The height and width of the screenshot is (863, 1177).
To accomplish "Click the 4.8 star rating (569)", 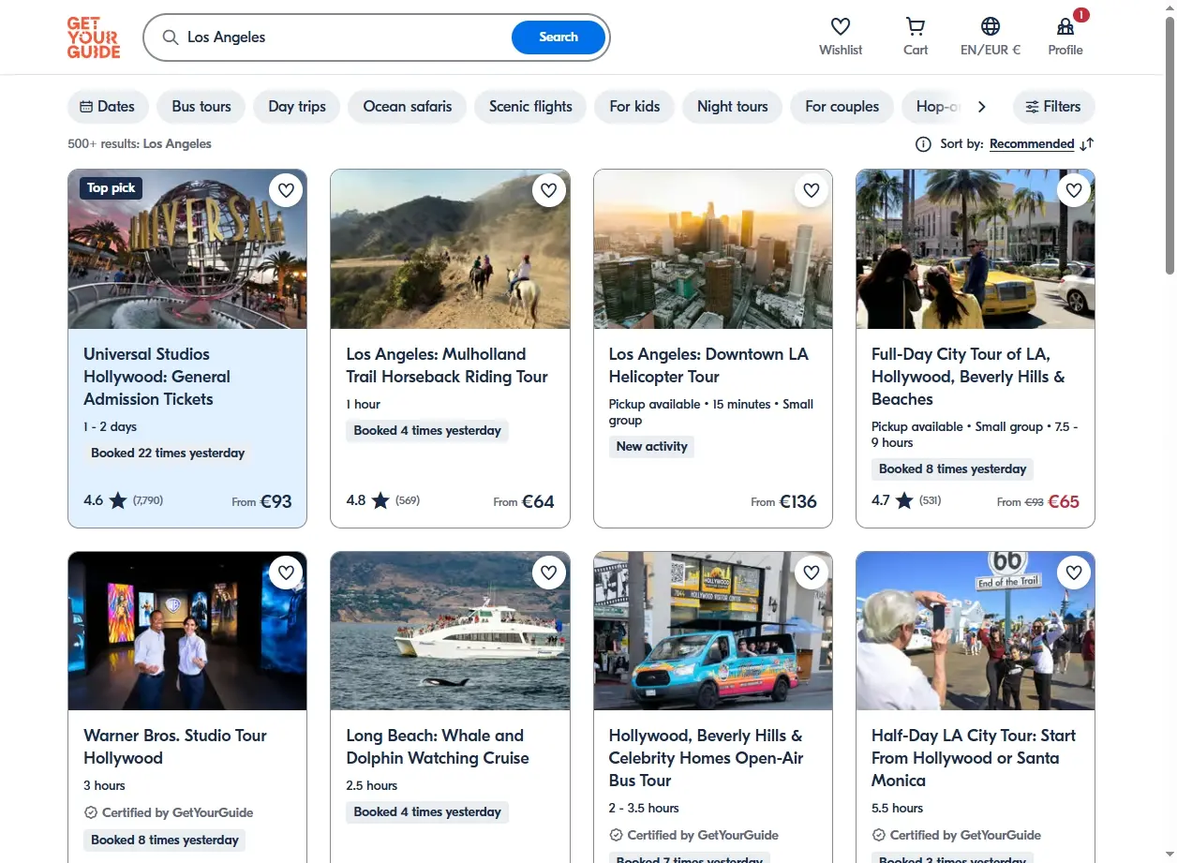I will click(x=382, y=500).
